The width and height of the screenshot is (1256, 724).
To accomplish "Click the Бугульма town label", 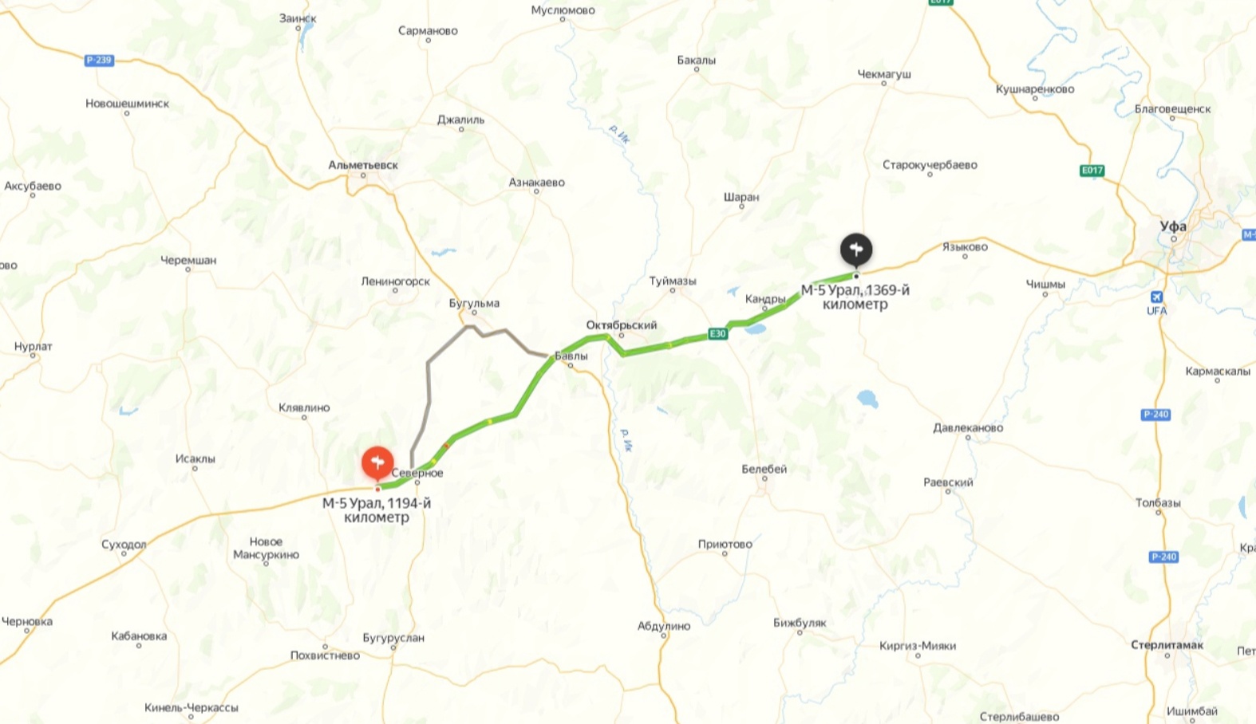I will click(x=474, y=303).
